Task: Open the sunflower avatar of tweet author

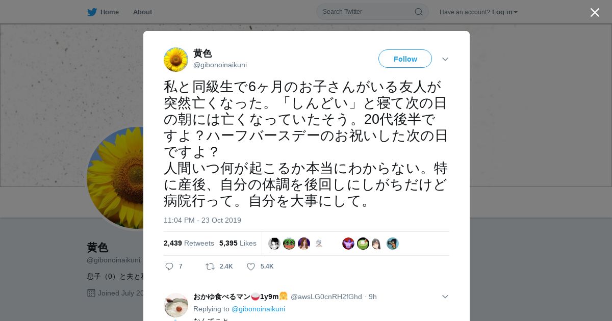Action: coord(176,60)
